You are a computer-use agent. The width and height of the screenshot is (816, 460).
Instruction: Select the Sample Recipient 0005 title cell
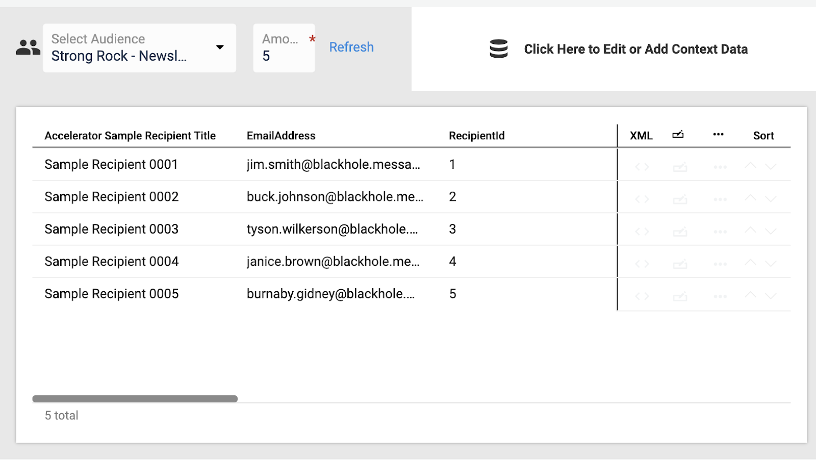(112, 294)
